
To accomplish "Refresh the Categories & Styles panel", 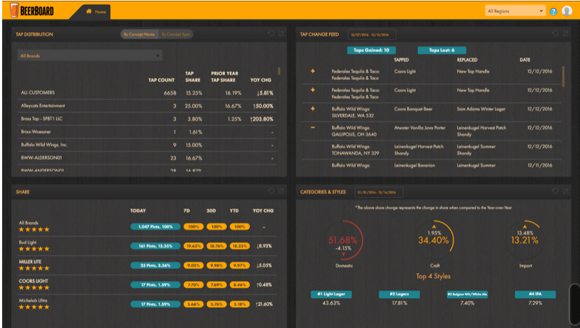I will pyautogui.click(x=555, y=191).
